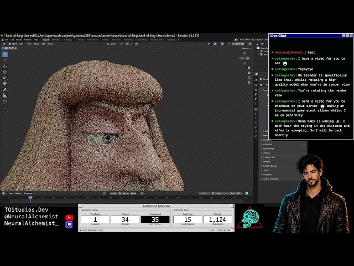Toggle viewport gizmos button

(x=215, y=44)
